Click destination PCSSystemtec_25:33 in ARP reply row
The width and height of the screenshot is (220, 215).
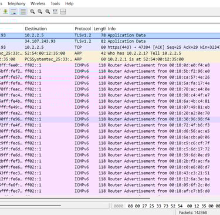point(48,59)
